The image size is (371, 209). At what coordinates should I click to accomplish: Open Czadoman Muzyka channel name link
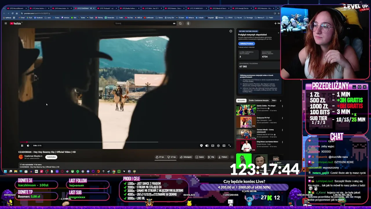[x=32, y=156]
